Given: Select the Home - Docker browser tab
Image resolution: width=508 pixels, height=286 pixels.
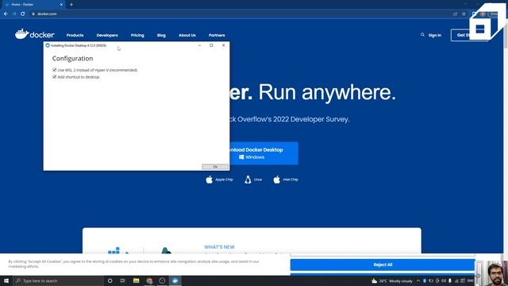Looking at the screenshot, I should tap(33, 5).
